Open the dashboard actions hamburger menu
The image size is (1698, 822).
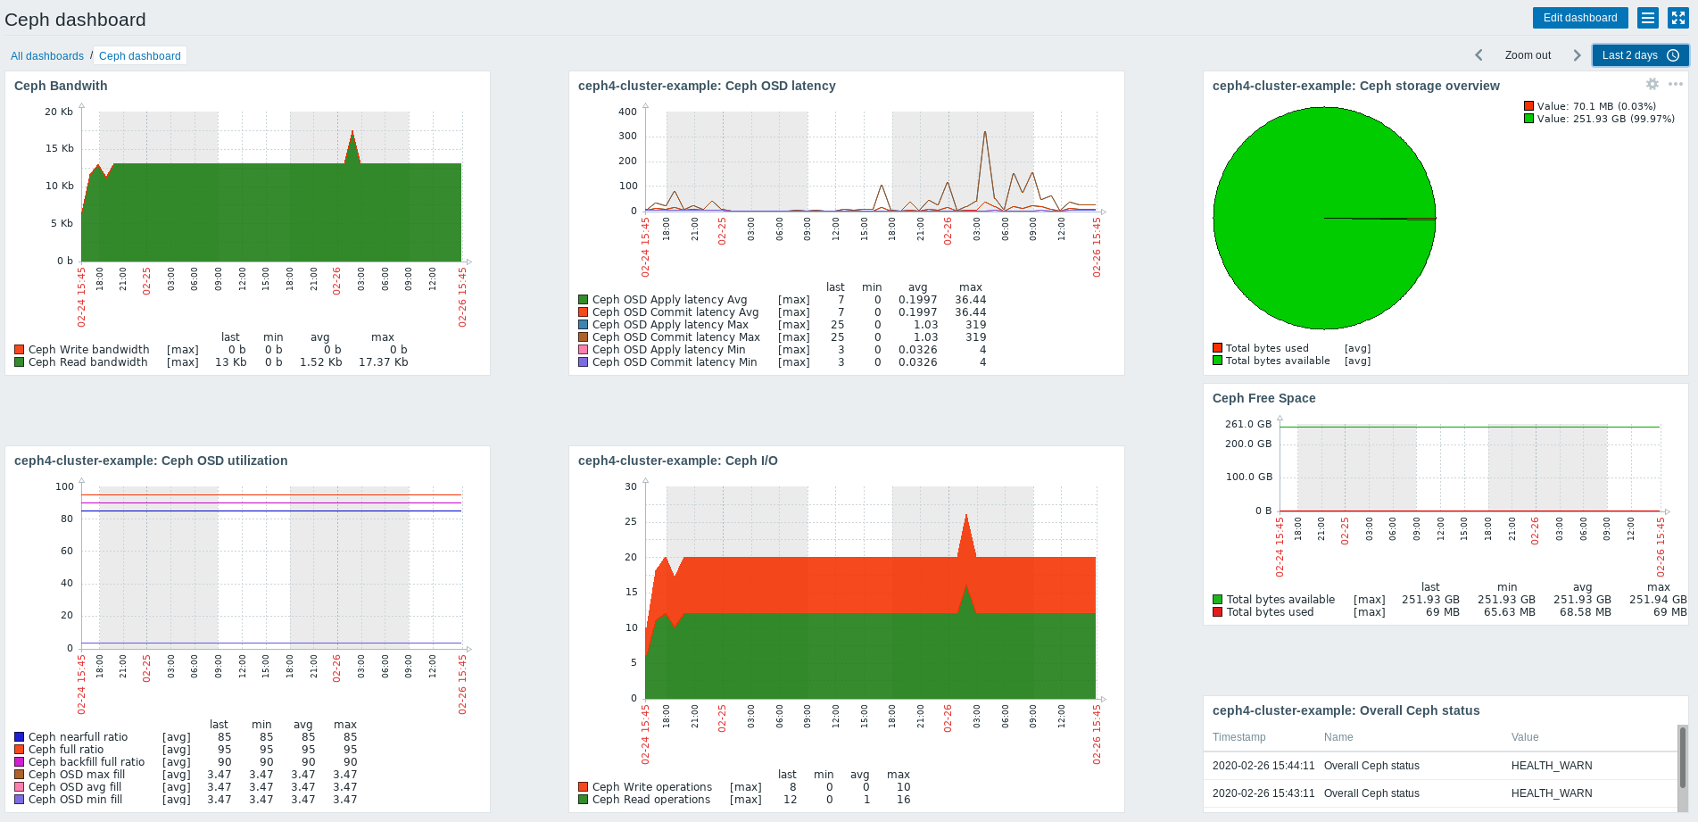[x=1648, y=18]
